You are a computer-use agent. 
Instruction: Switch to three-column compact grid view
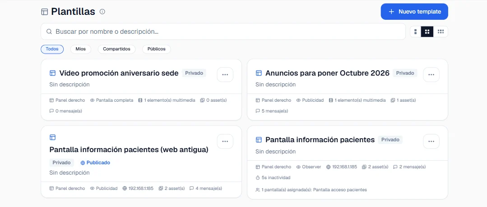441,31
